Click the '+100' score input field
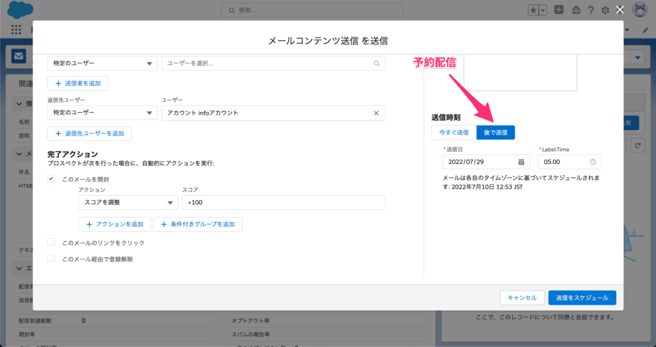This screenshot has width=656, height=347. coord(283,202)
